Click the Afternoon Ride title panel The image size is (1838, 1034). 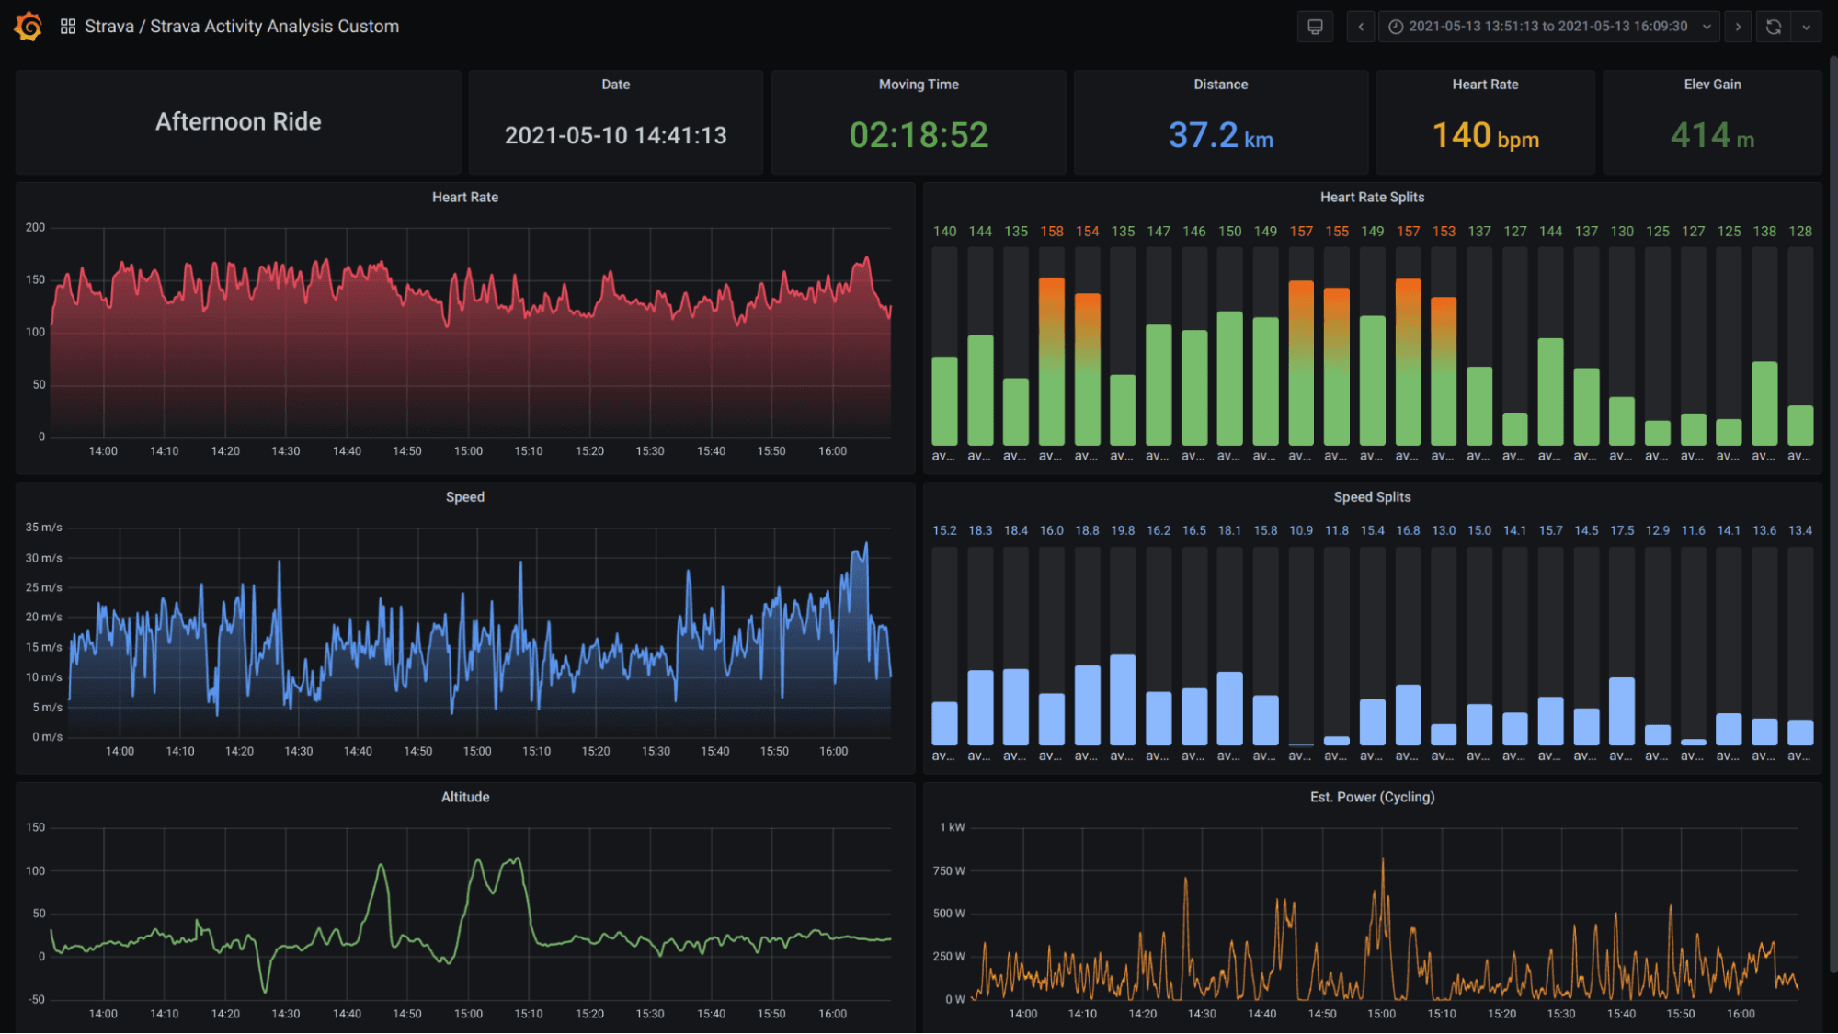pyautogui.click(x=237, y=121)
